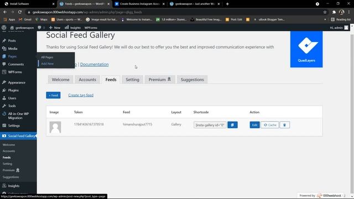Viewport: 354px width, 199px height.
Task: Open the browser Extensions puzzle icon
Action: pyautogui.click(x=334, y=12)
